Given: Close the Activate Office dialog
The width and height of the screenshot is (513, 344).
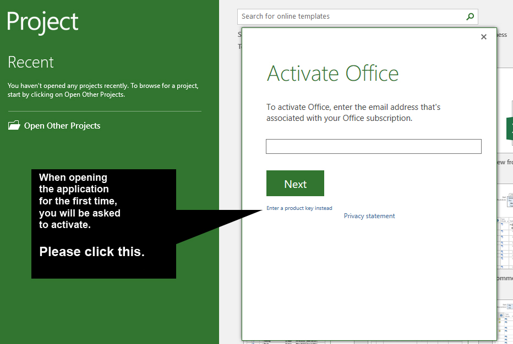Looking at the screenshot, I should [x=484, y=37].
